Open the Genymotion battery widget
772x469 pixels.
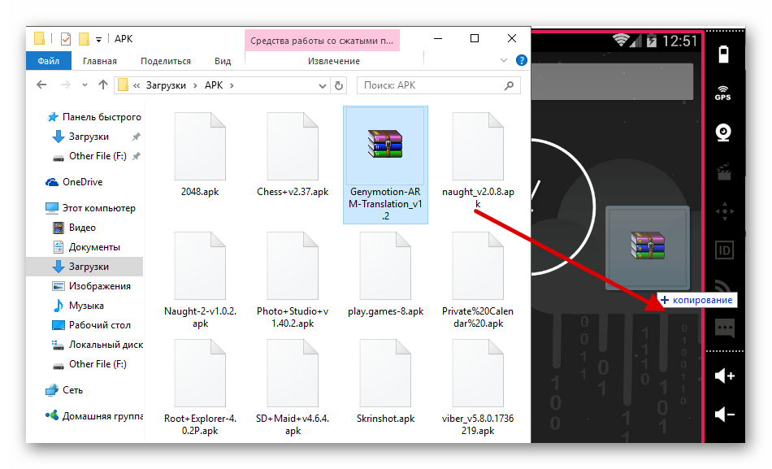click(x=722, y=55)
